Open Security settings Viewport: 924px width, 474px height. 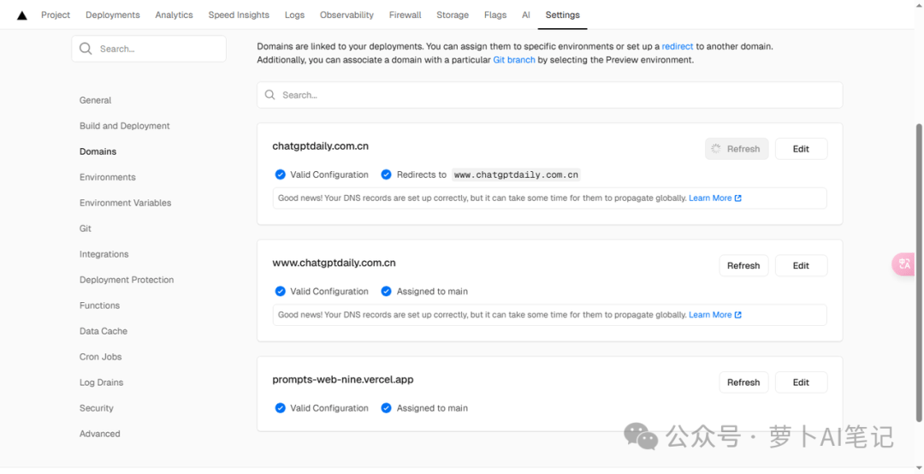point(96,408)
